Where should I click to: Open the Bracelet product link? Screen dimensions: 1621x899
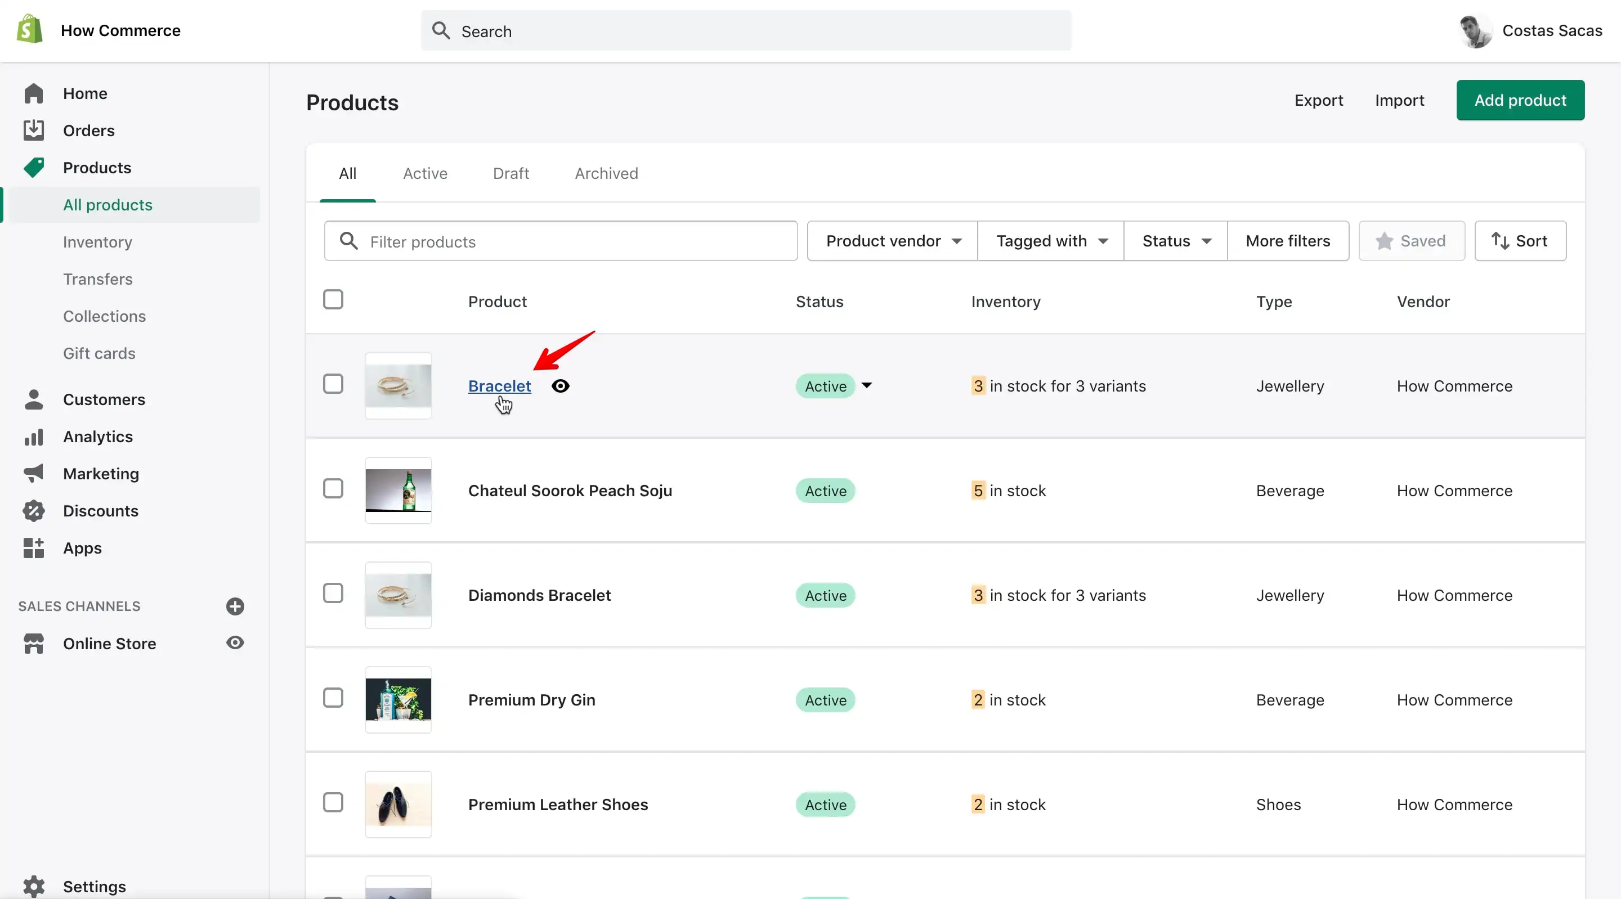click(500, 386)
